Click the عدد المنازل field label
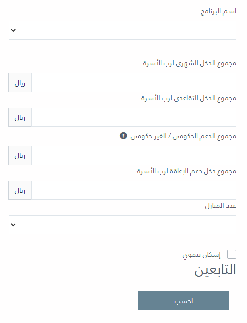Screen dimensions: 247x323 (221, 206)
